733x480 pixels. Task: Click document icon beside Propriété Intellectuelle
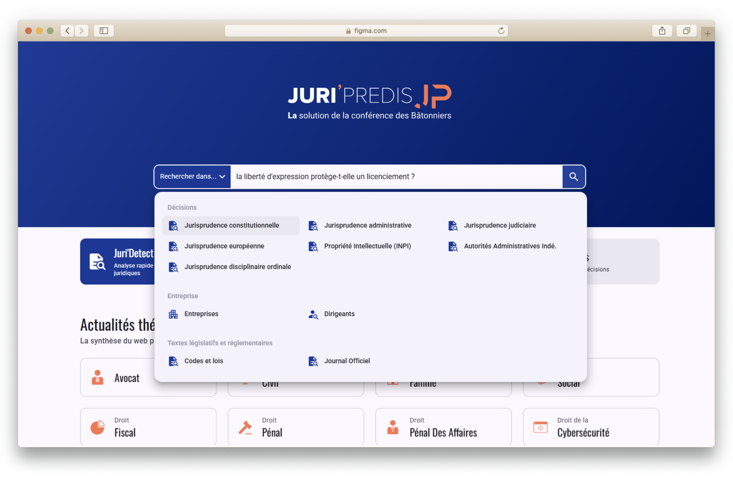(x=313, y=247)
